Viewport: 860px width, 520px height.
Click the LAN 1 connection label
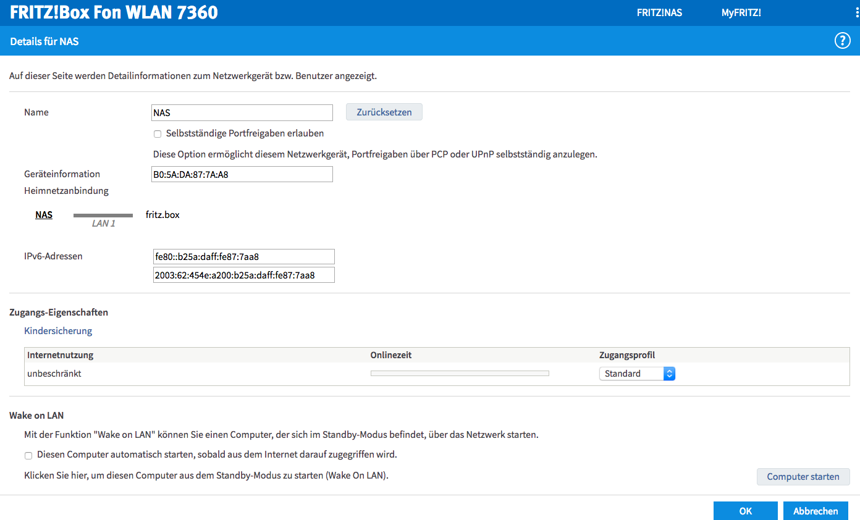click(104, 224)
